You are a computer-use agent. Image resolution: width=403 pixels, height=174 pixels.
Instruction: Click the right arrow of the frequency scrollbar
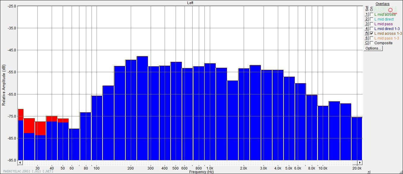coord(360,163)
